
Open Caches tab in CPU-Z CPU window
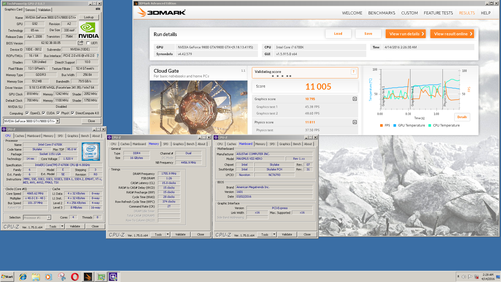pos(19,136)
